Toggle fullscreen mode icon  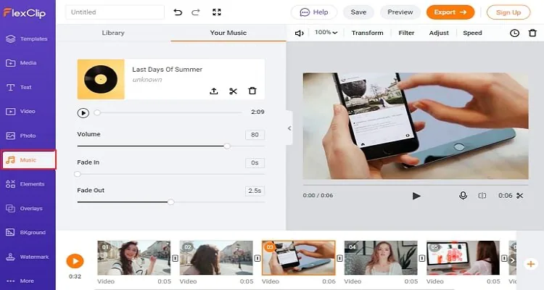217,12
